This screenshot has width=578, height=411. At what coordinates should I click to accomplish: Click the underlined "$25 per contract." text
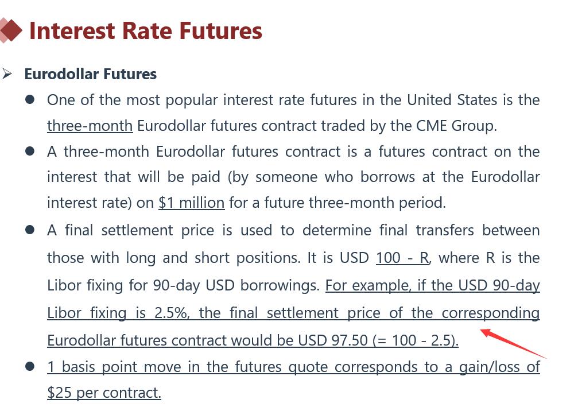tap(104, 393)
